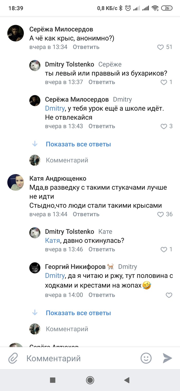Reply to Катя Андрющенко's comment
The height and width of the screenshot is (391, 180).
86,214
